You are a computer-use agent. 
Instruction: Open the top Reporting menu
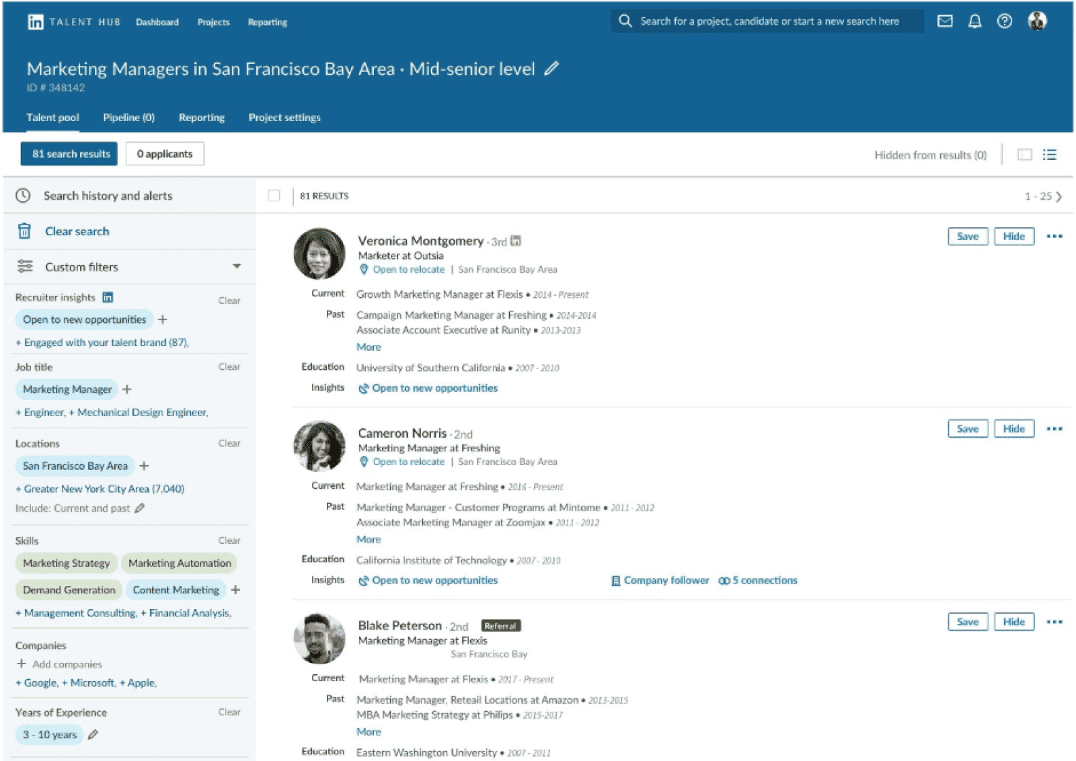click(x=268, y=22)
